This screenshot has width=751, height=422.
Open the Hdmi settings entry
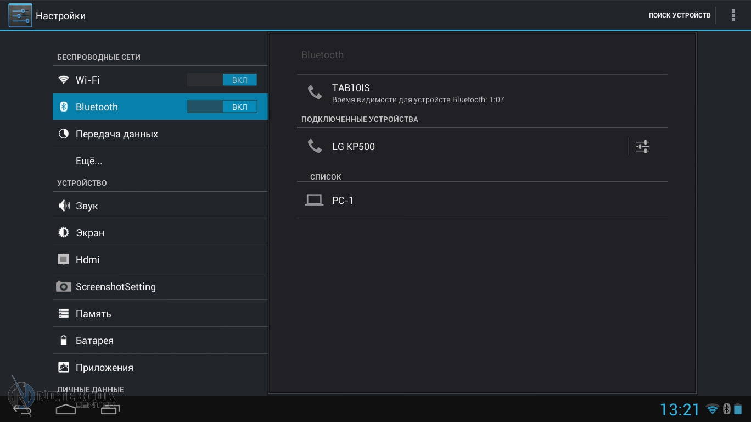(x=87, y=260)
